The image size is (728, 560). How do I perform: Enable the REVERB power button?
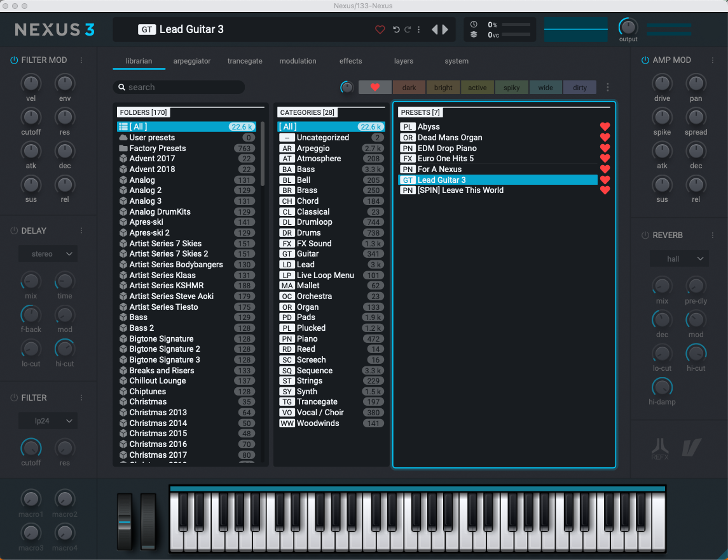point(645,236)
